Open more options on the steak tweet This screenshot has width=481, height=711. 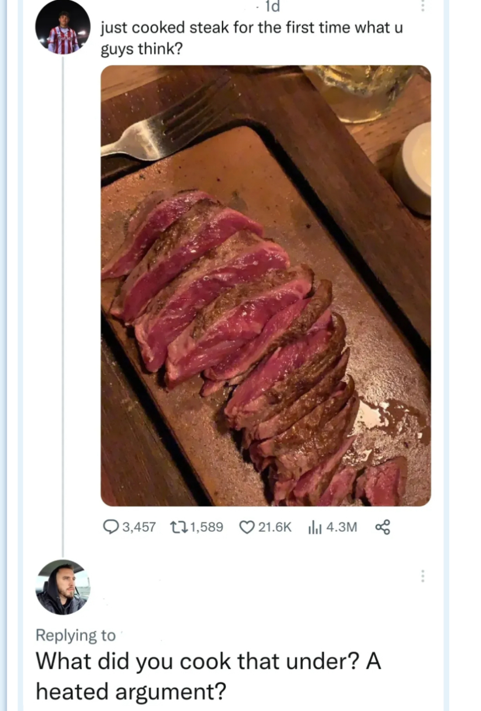[423, 6]
